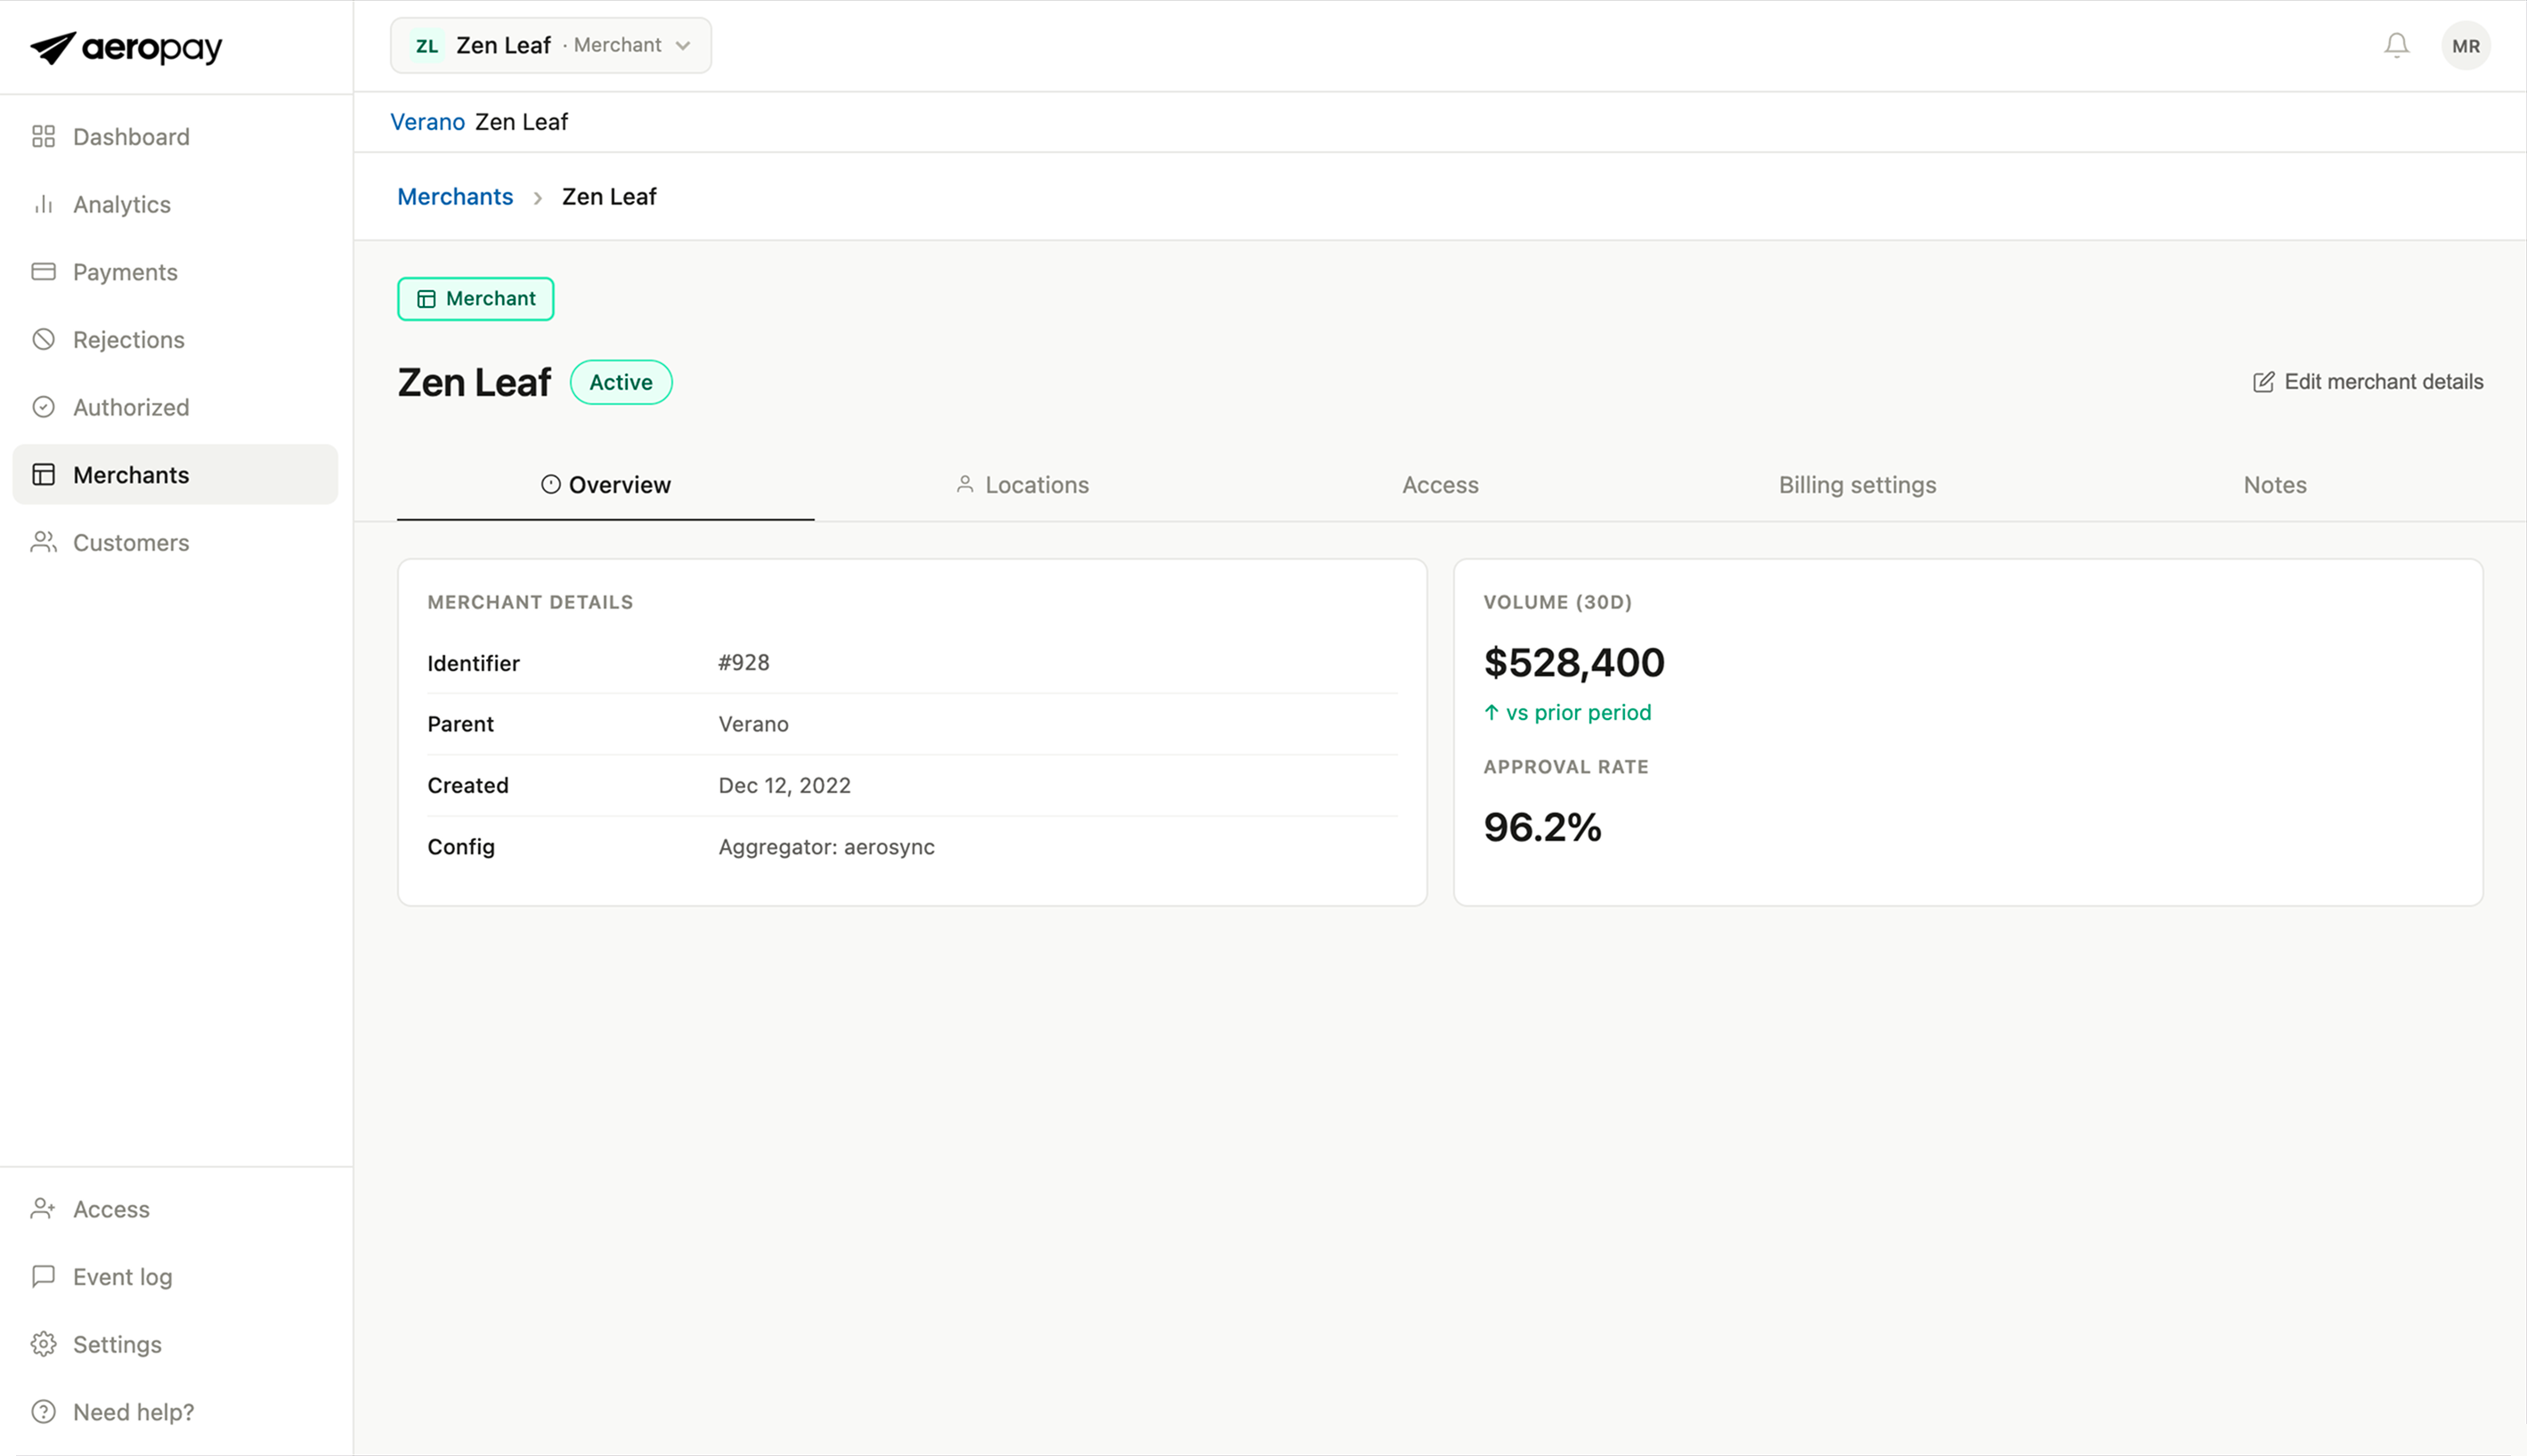Screen dimensions: 2527x1456
Task: Click the Rejections blocked-circle icon
Action: click(43, 339)
